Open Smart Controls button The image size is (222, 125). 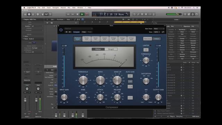click(x=42, y=14)
